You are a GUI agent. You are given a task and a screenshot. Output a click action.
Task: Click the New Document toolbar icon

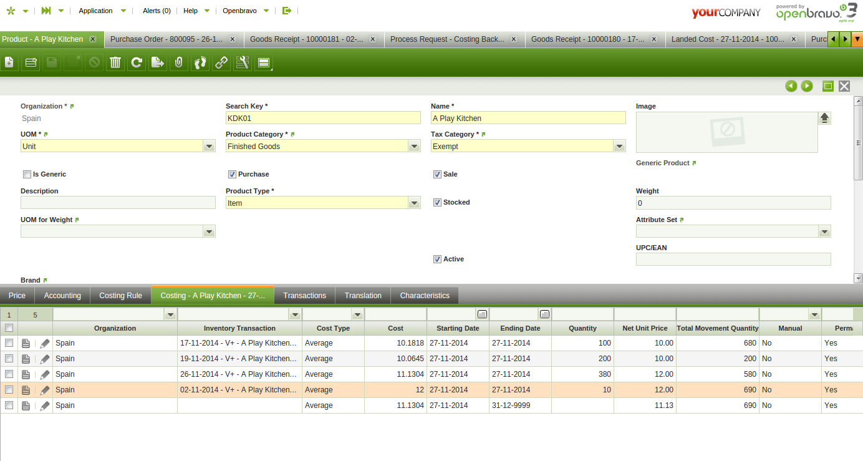(9, 62)
